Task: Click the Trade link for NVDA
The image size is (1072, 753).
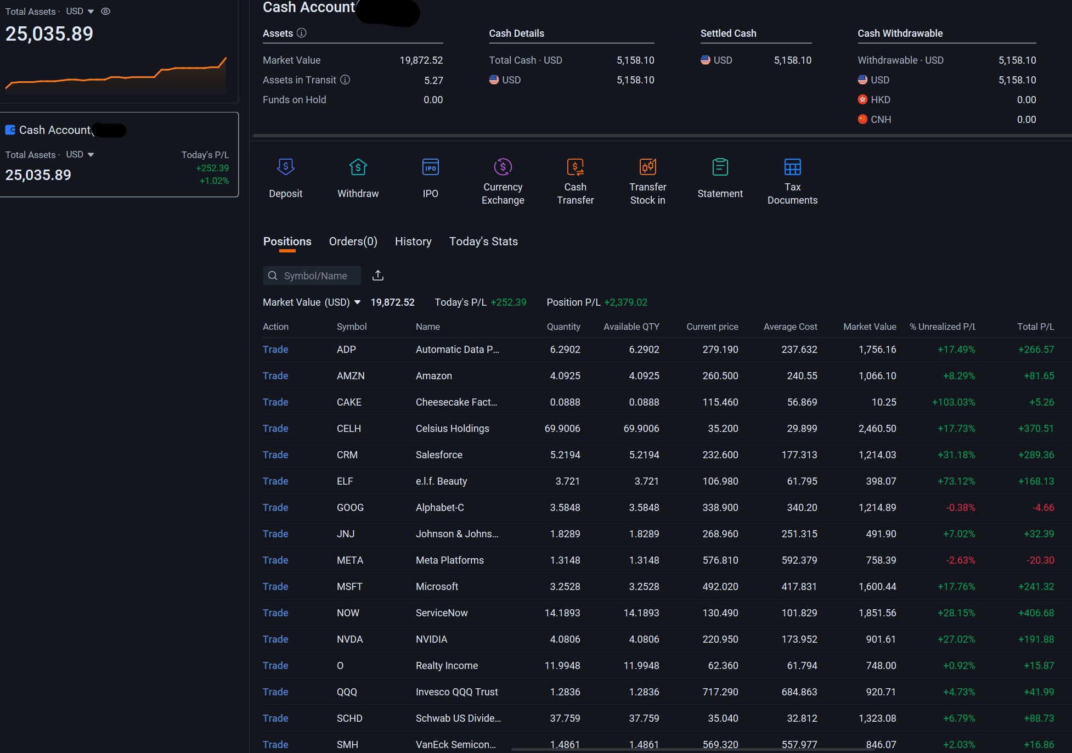Action: [x=275, y=639]
